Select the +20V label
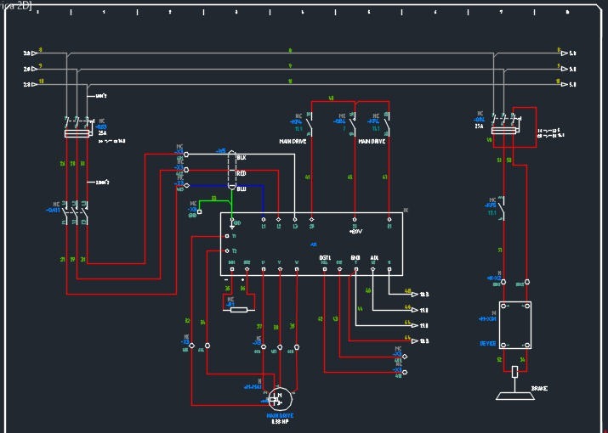 (x=355, y=231)
